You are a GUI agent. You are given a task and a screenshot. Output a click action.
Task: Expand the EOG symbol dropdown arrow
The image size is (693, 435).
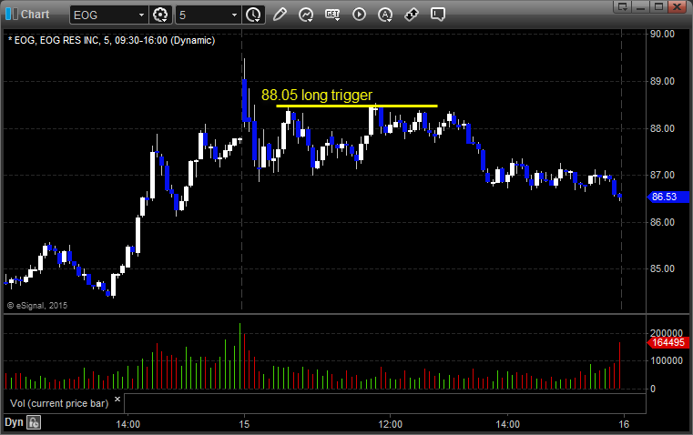click(141, 15)
